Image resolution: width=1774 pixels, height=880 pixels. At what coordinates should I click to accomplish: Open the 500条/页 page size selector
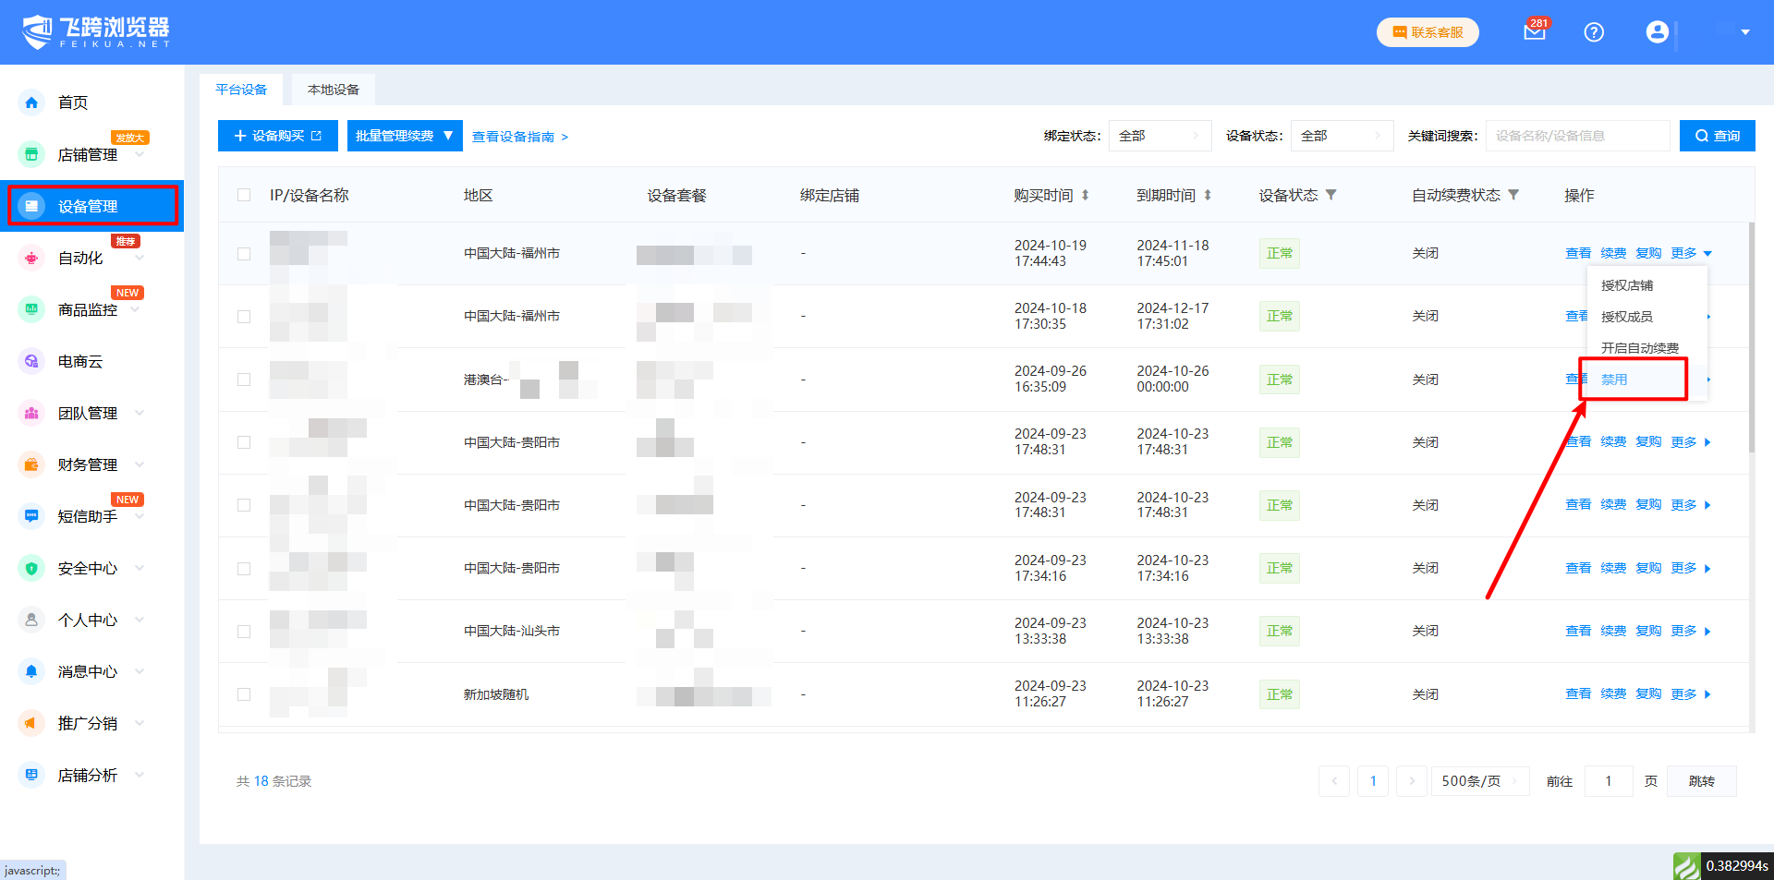(1479, 781)
